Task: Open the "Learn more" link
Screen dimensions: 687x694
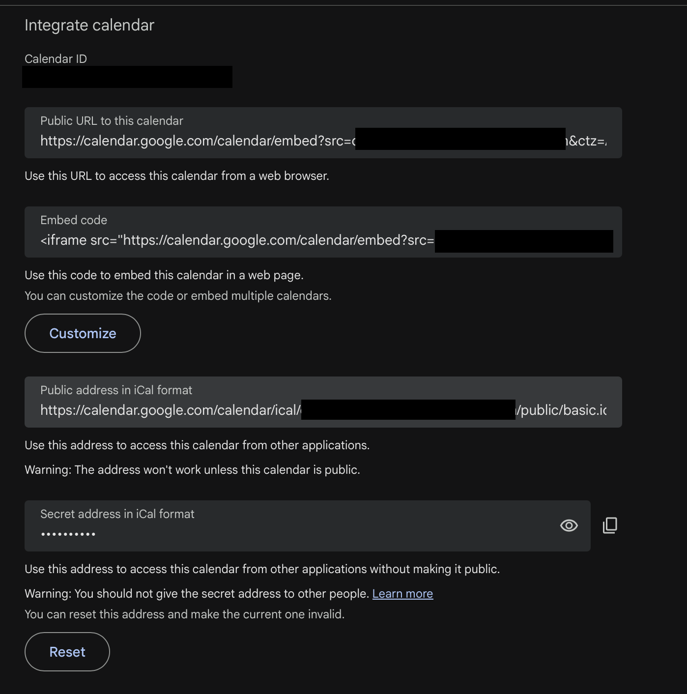Action: coord(402,593)
